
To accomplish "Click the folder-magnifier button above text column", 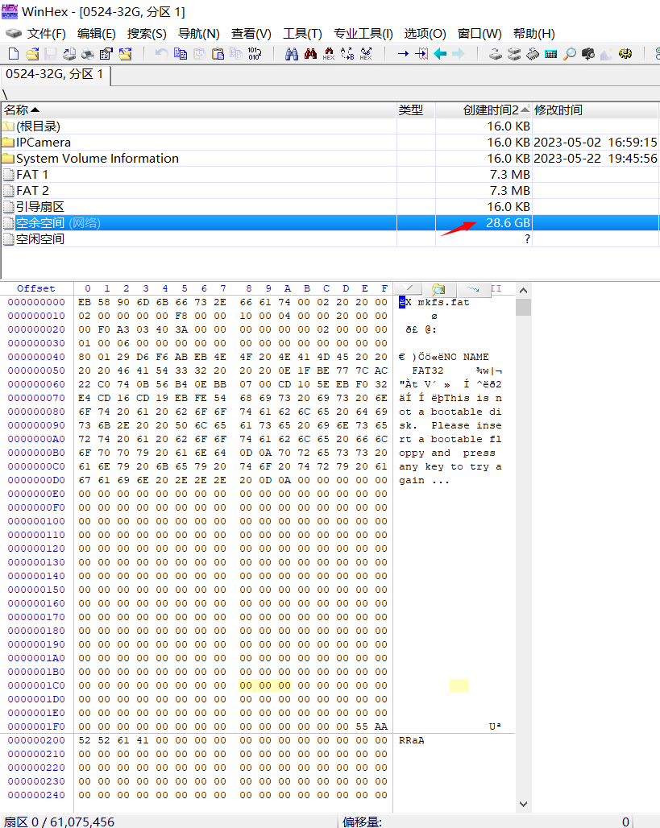I will (x=438, y=289).
